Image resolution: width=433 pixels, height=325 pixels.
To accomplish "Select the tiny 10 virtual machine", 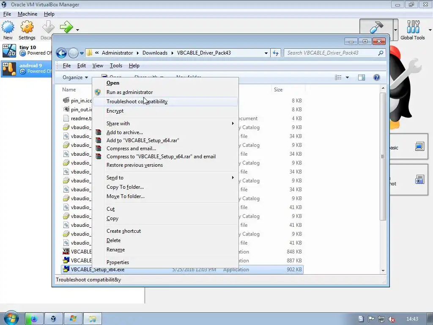I will pos(26,51).
